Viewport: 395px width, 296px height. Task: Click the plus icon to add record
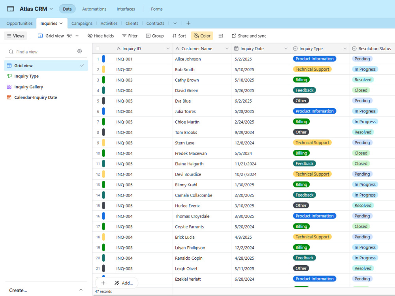coord(103,283)
